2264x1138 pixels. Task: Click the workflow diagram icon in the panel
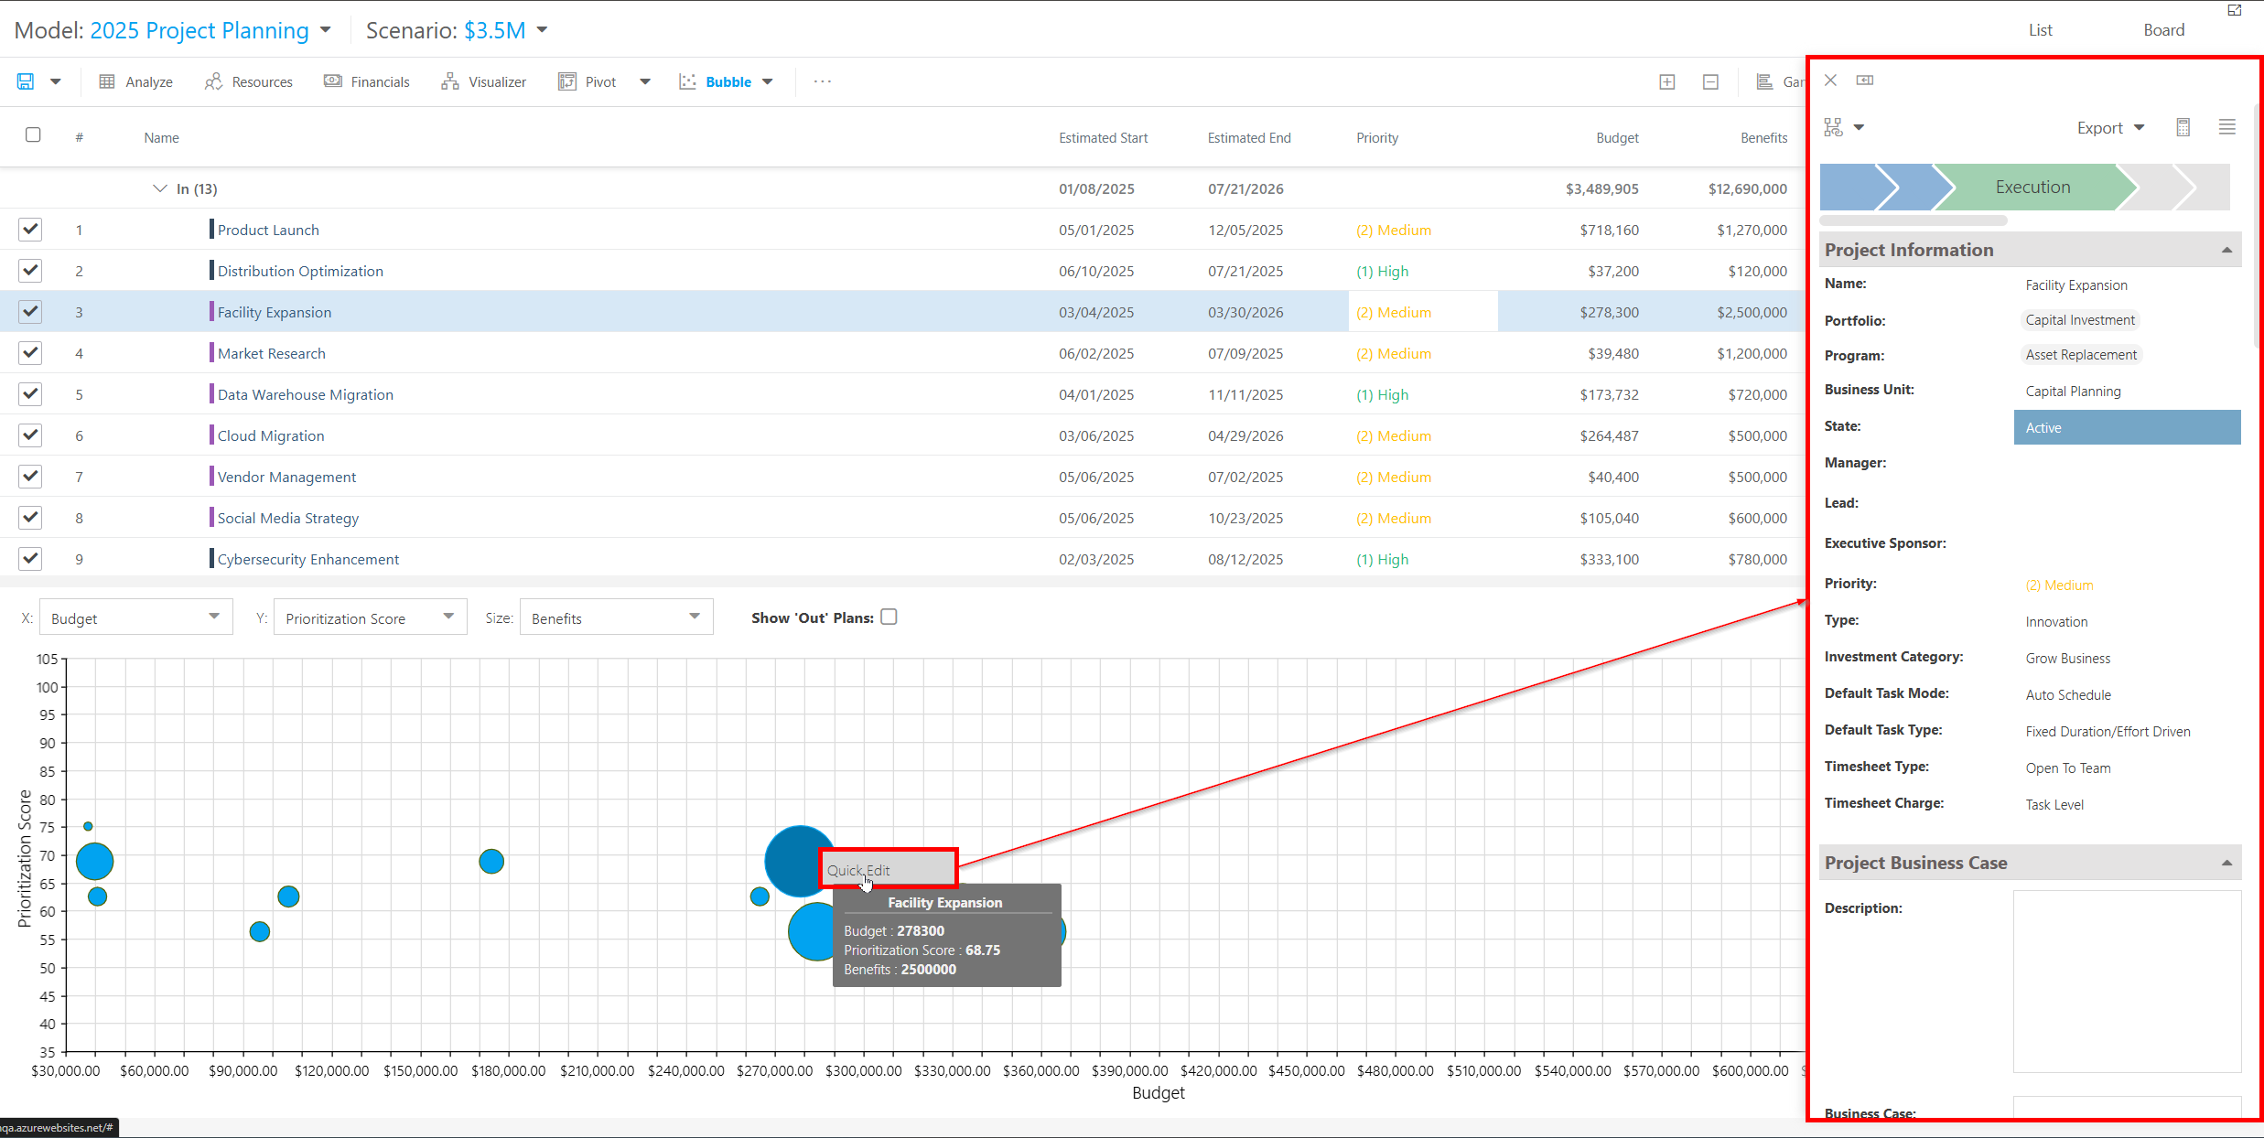(1833, 127)
